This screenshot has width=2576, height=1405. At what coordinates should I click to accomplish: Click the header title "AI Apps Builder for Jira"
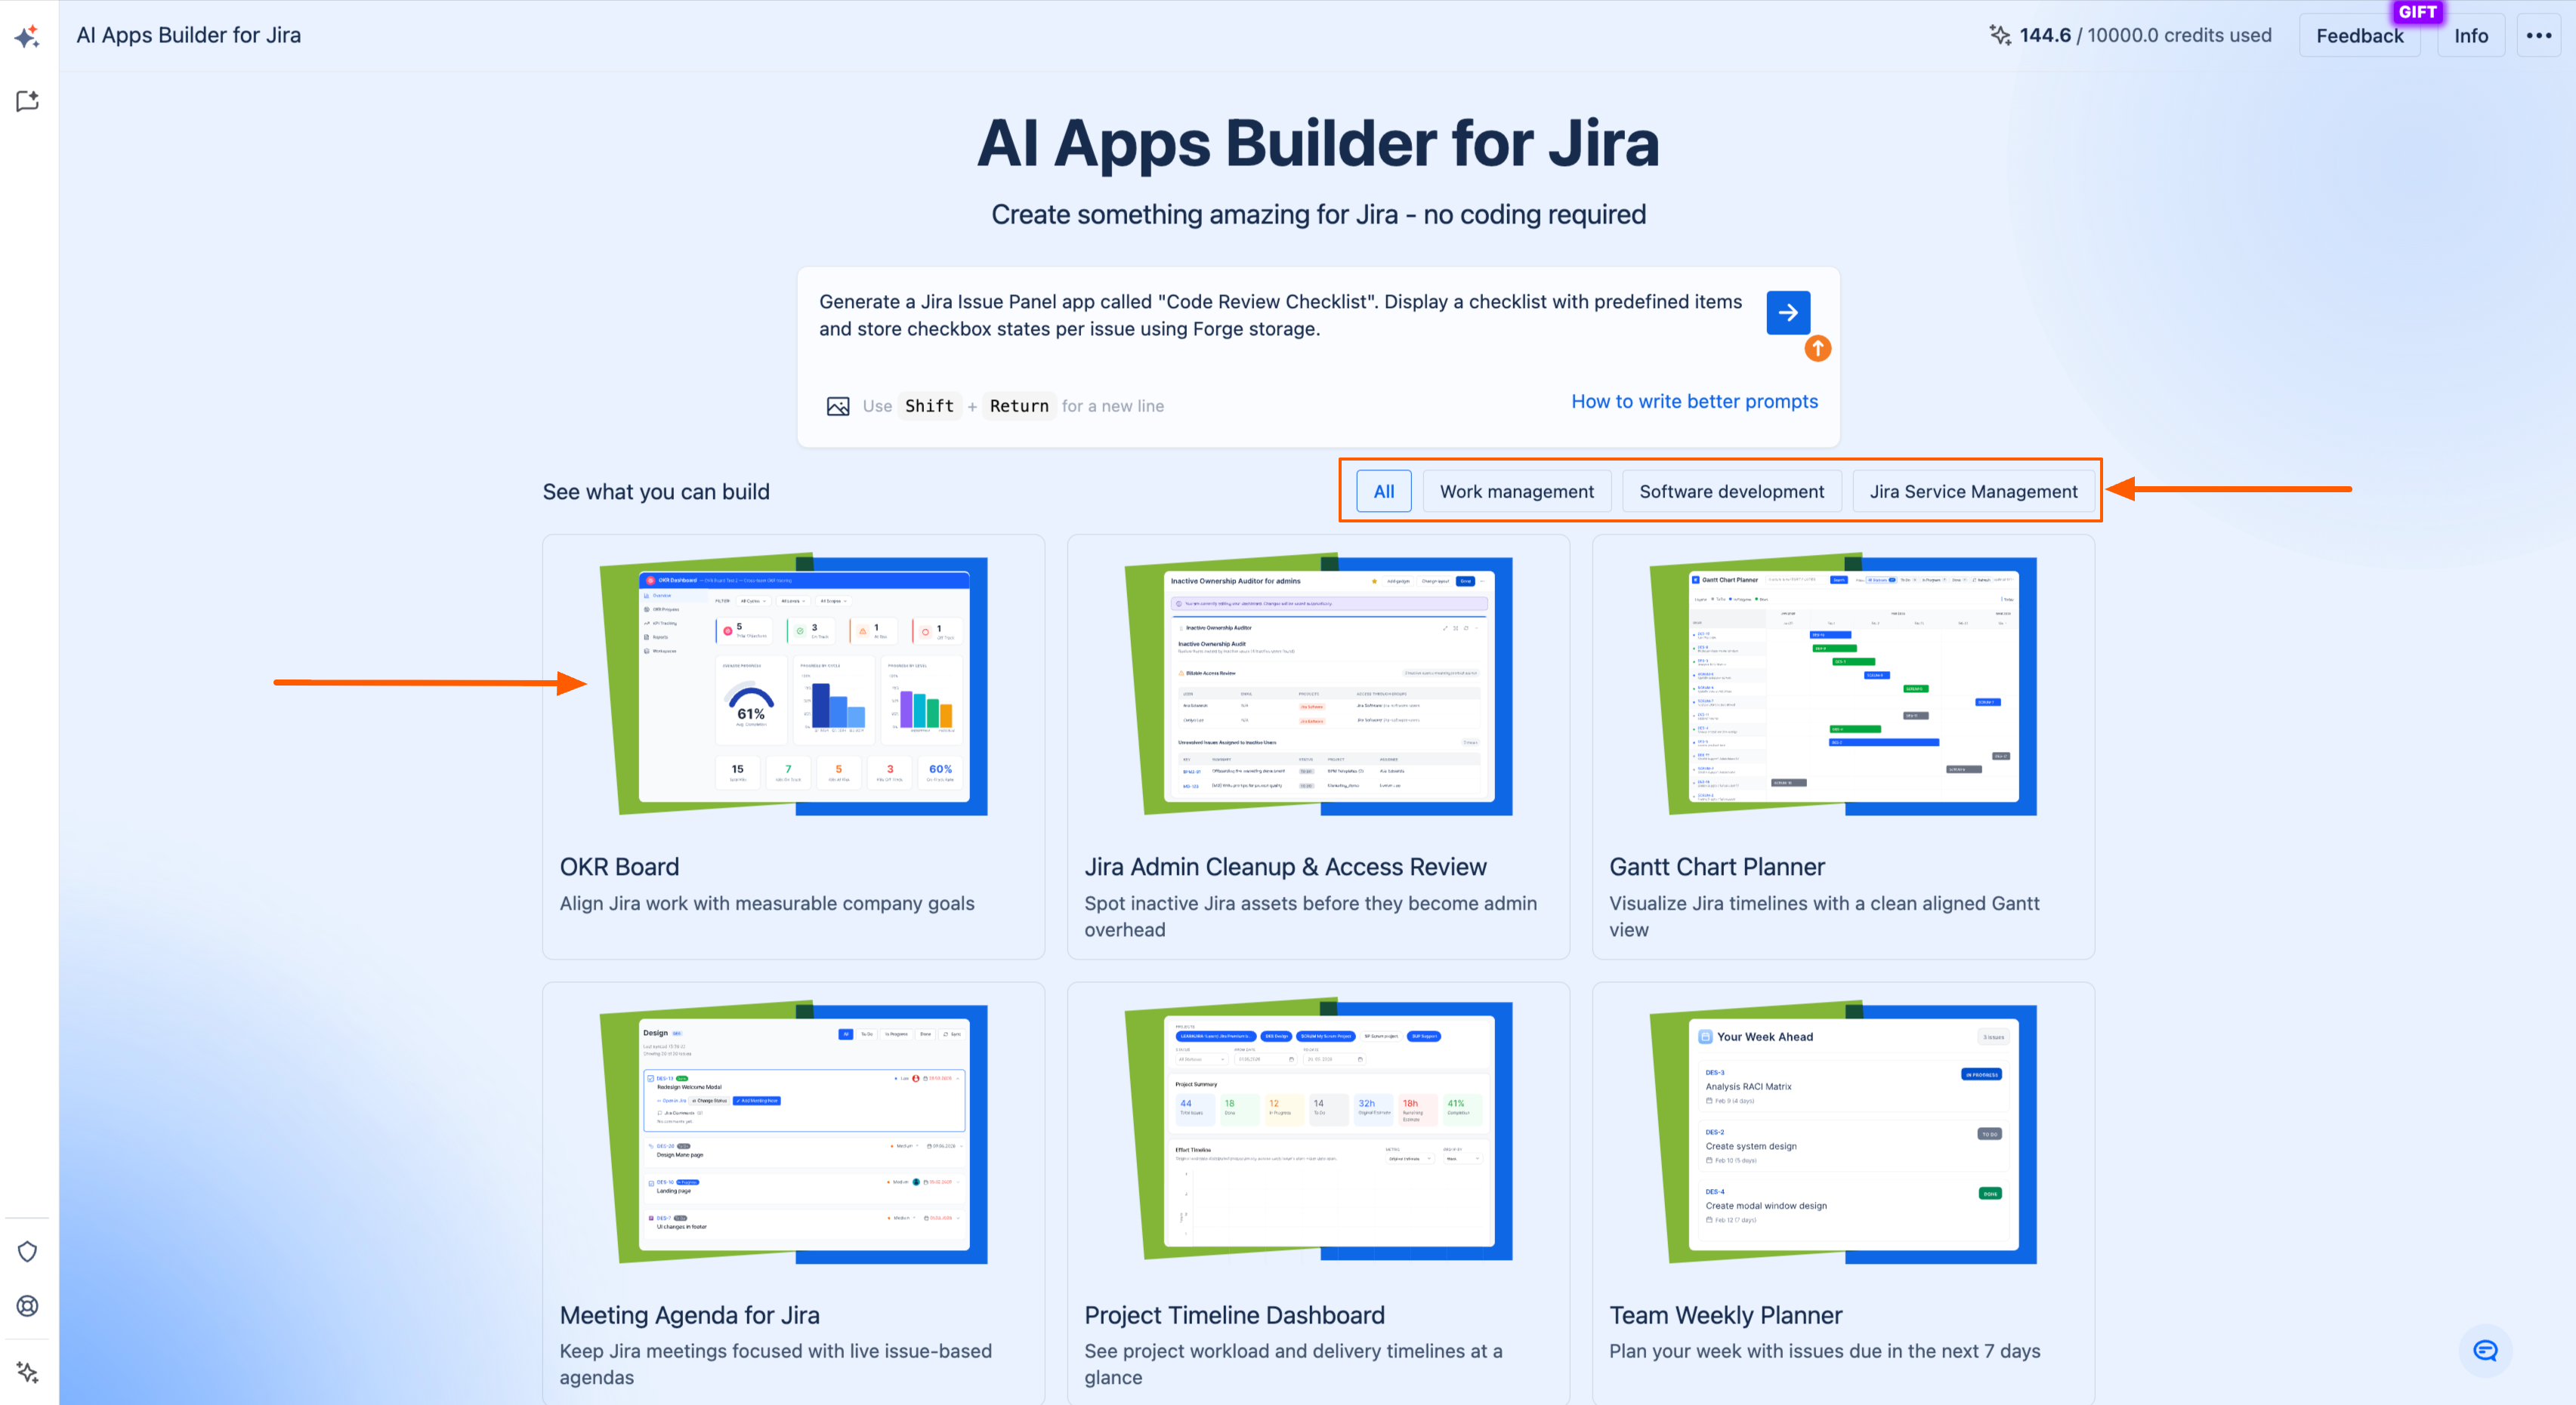189,35
